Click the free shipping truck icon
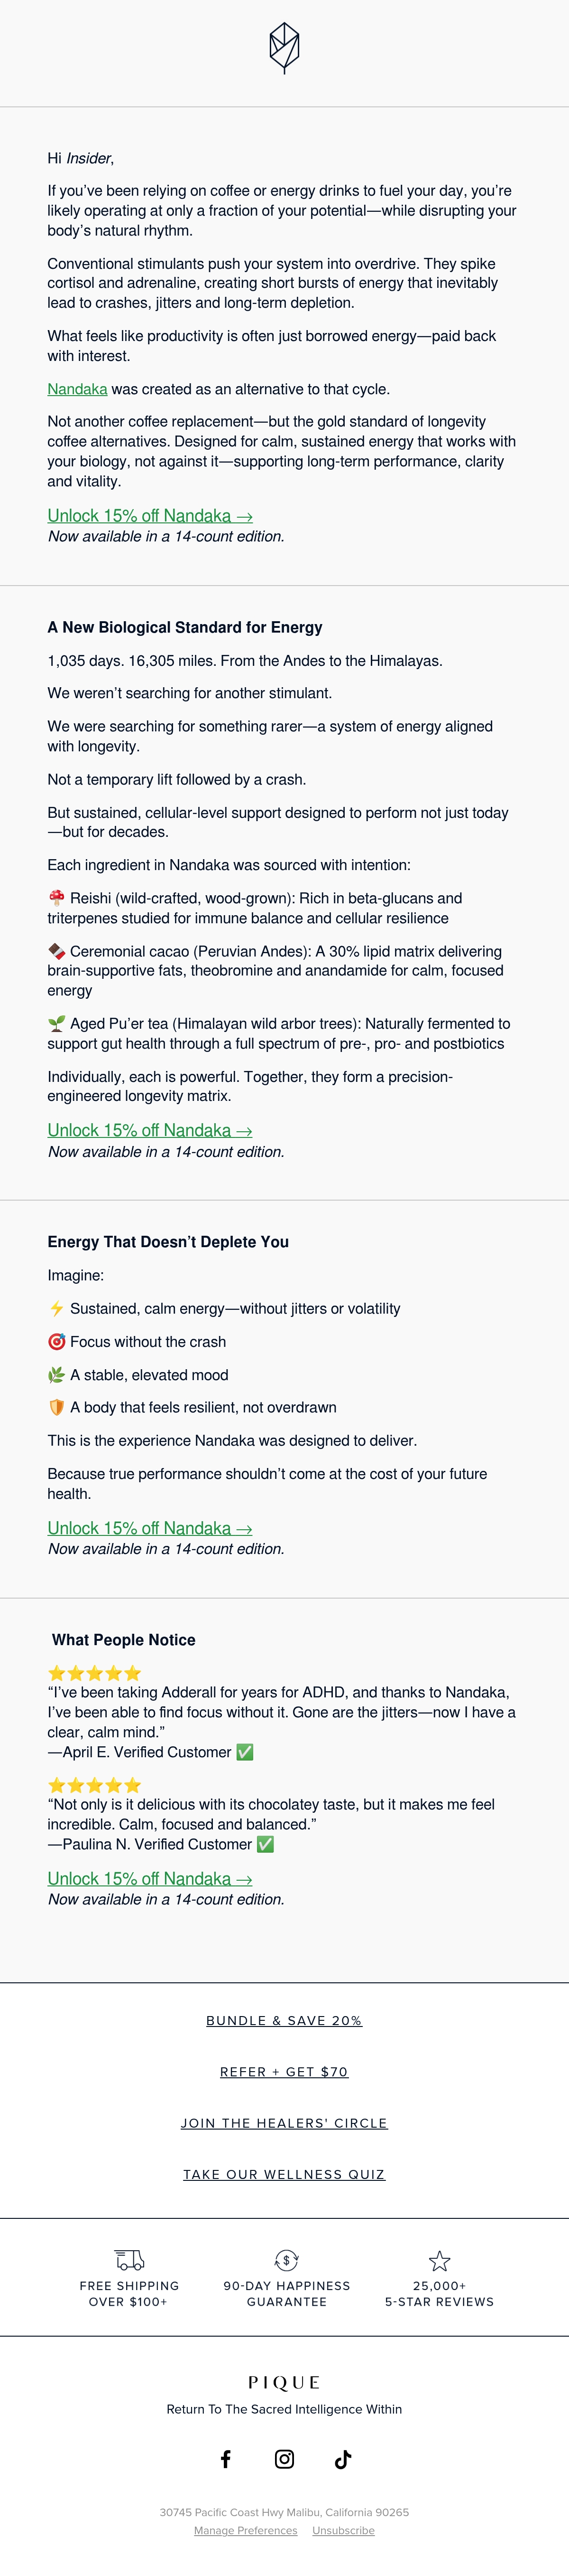The image size is (569, 2576). click(130, 2259)
